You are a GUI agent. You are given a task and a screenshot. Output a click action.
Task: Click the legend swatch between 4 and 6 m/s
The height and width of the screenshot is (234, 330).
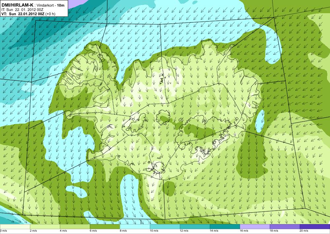(x=75, y=227)
